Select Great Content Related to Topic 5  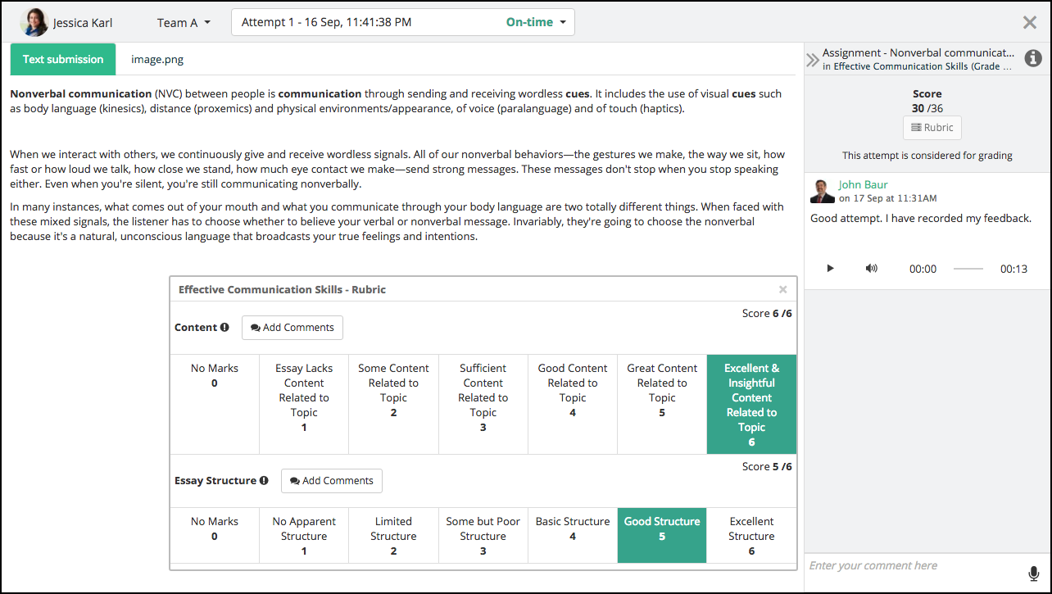pyautogui.click(x=662, y=405)
